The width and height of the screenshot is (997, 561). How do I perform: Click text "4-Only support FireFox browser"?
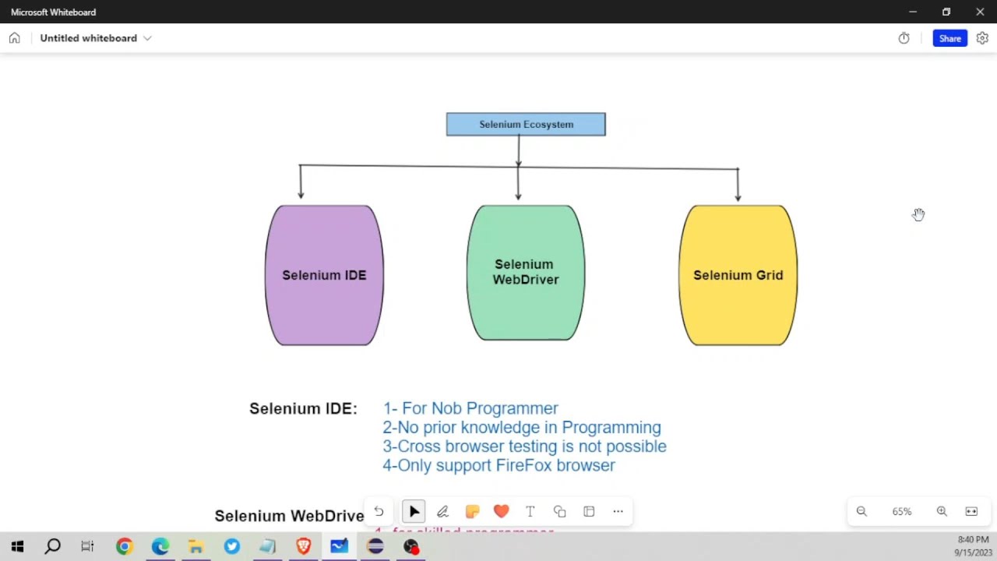[x=498, y=465]
